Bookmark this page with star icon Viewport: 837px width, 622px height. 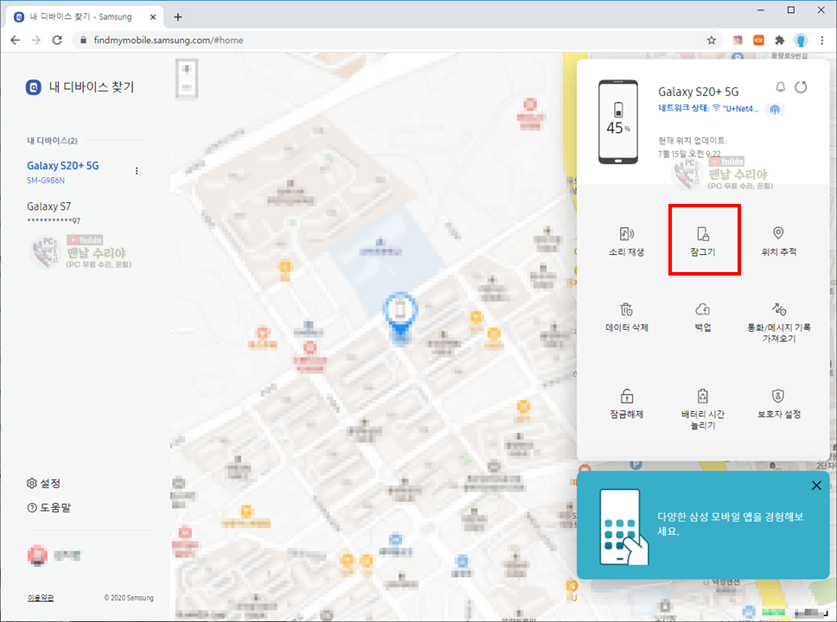click(x=711, y=40)
